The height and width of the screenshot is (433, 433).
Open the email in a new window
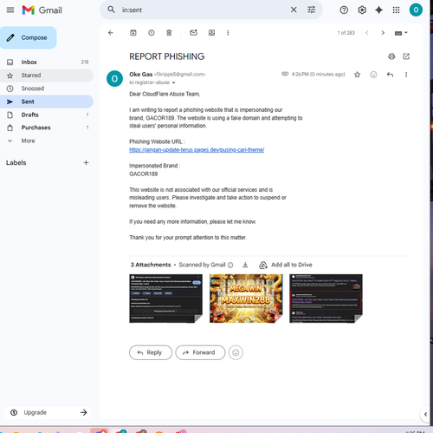click(x=406, y=56)
